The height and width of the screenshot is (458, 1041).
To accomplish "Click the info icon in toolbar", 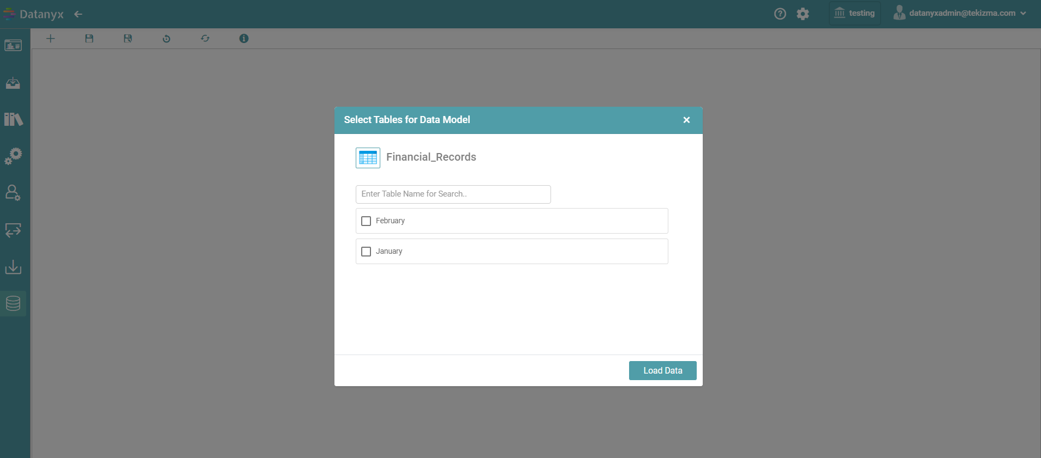I will point(244,39).
